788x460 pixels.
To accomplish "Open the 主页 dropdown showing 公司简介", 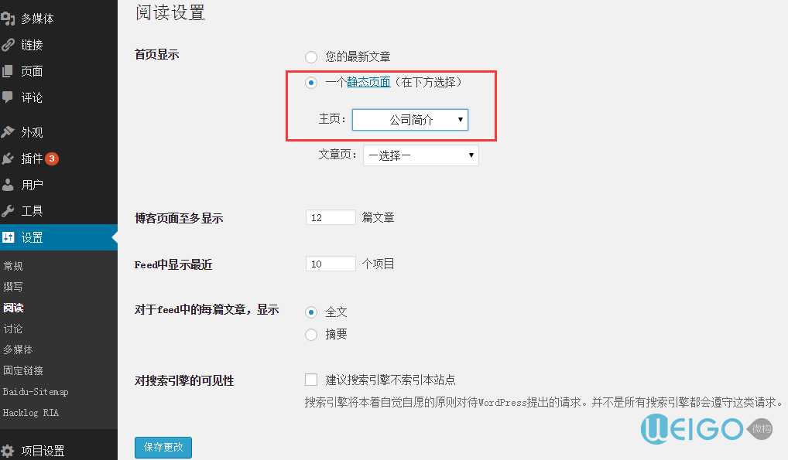I will 410,120.
